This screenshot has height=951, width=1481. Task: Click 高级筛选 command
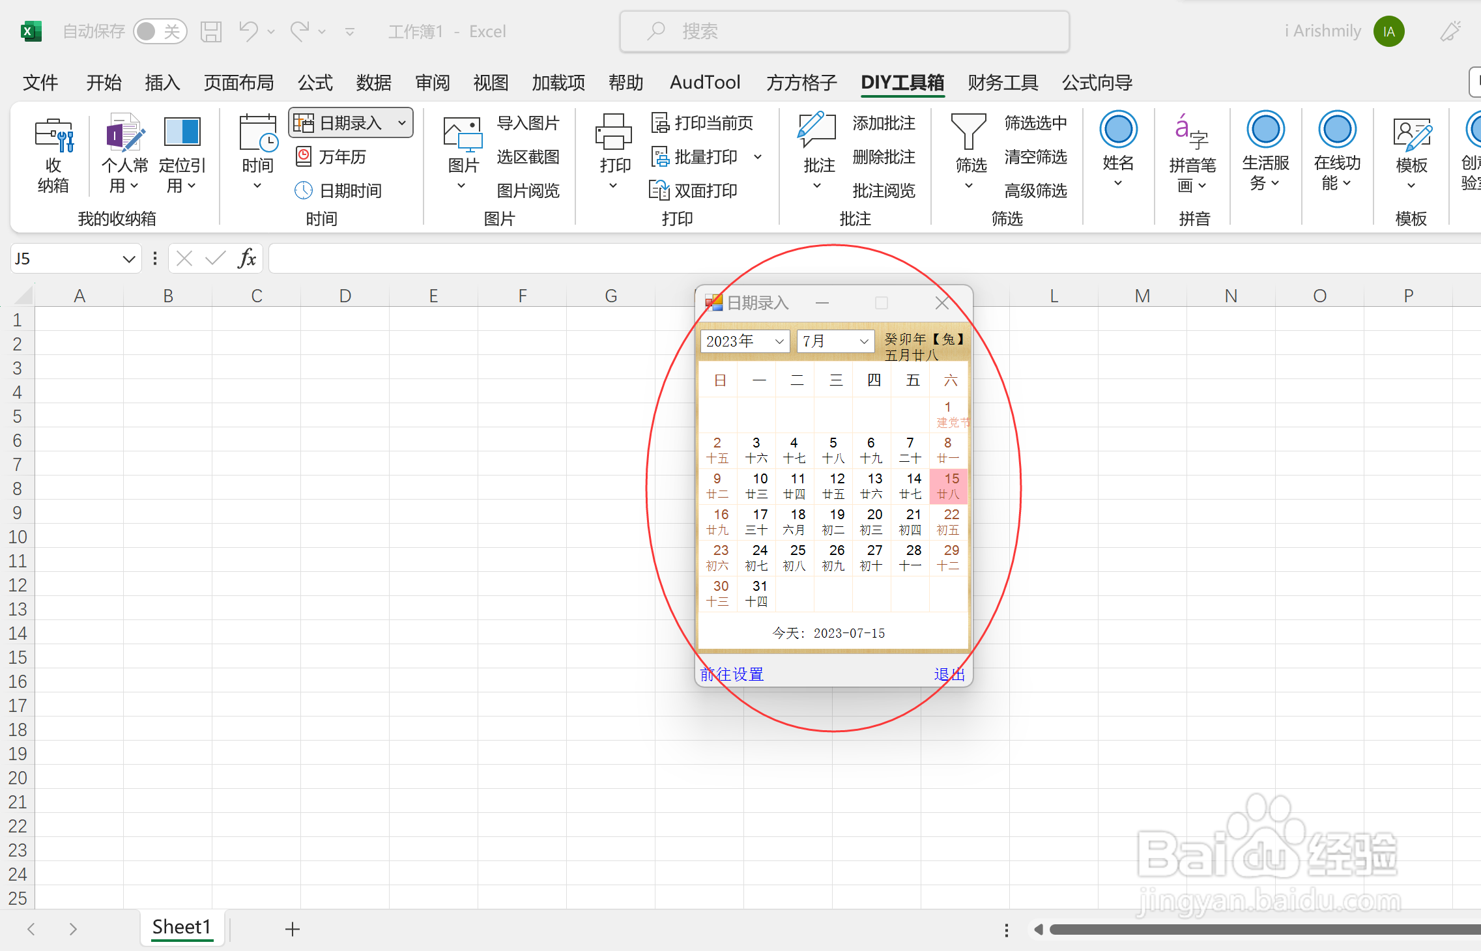1035,191
